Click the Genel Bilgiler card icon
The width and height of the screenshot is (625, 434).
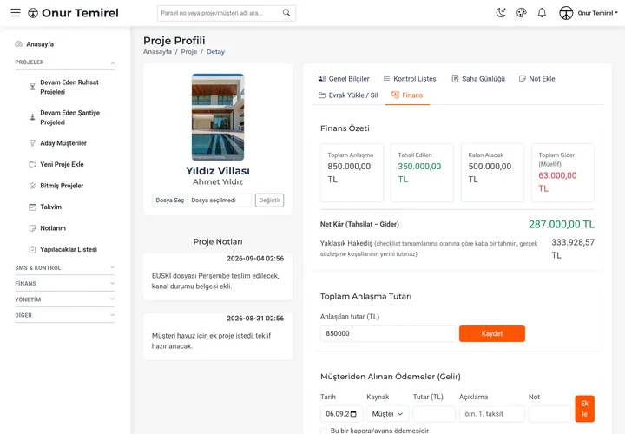pyautogui.click(x=322, y=78)
